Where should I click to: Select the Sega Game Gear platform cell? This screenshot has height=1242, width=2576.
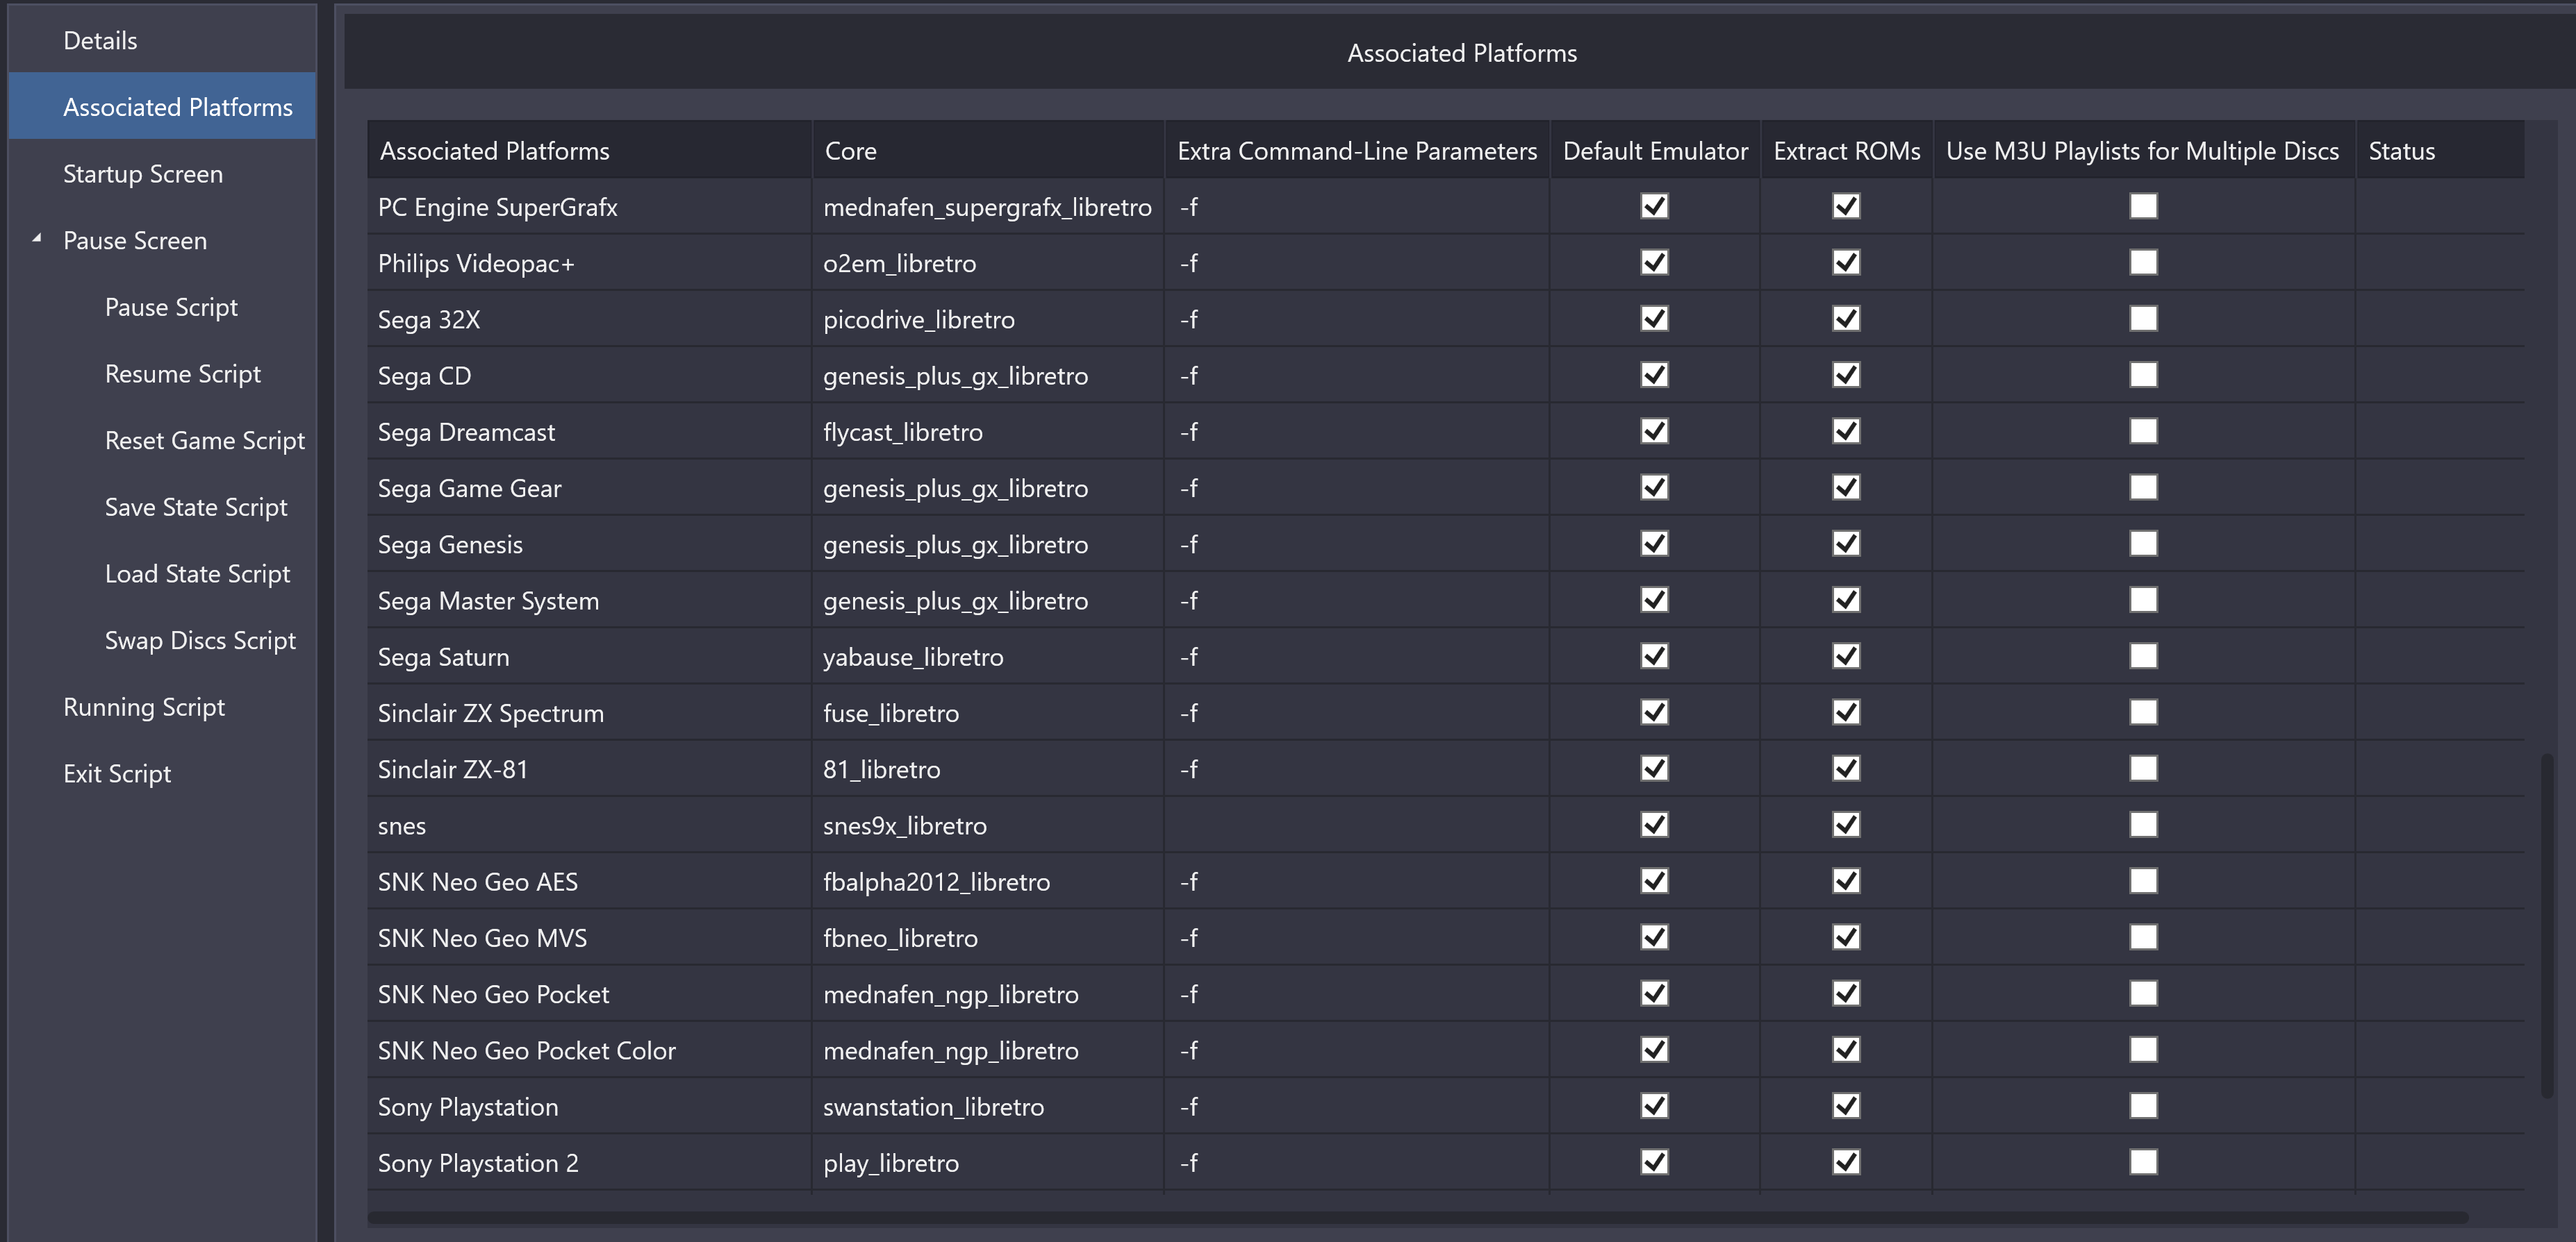[589, 487]
